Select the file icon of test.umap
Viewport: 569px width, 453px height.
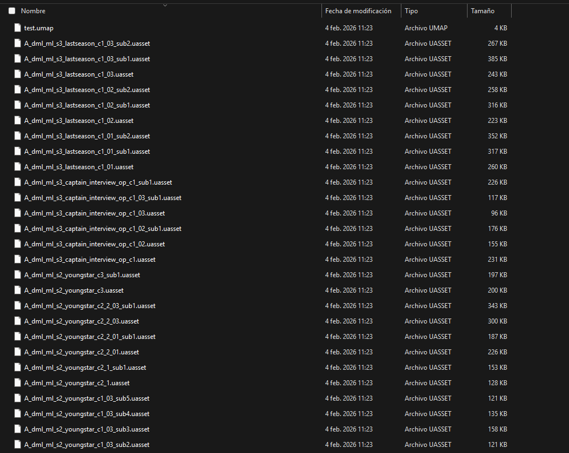[18, 28]
